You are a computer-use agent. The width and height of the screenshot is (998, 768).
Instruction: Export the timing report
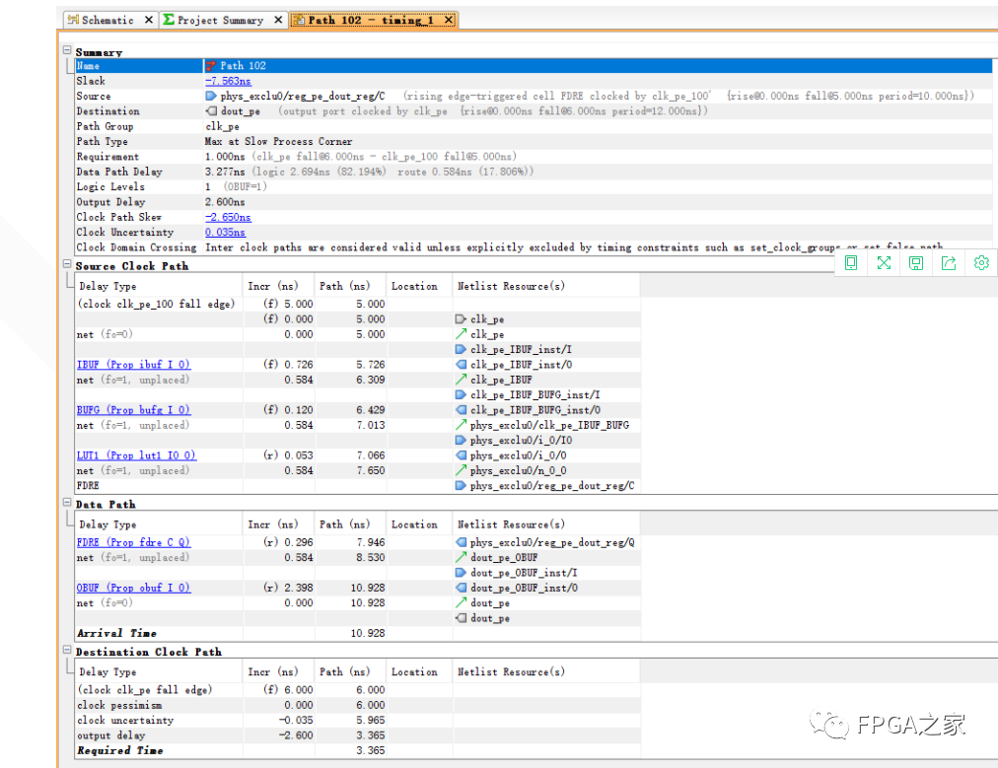tap(949, 263)
